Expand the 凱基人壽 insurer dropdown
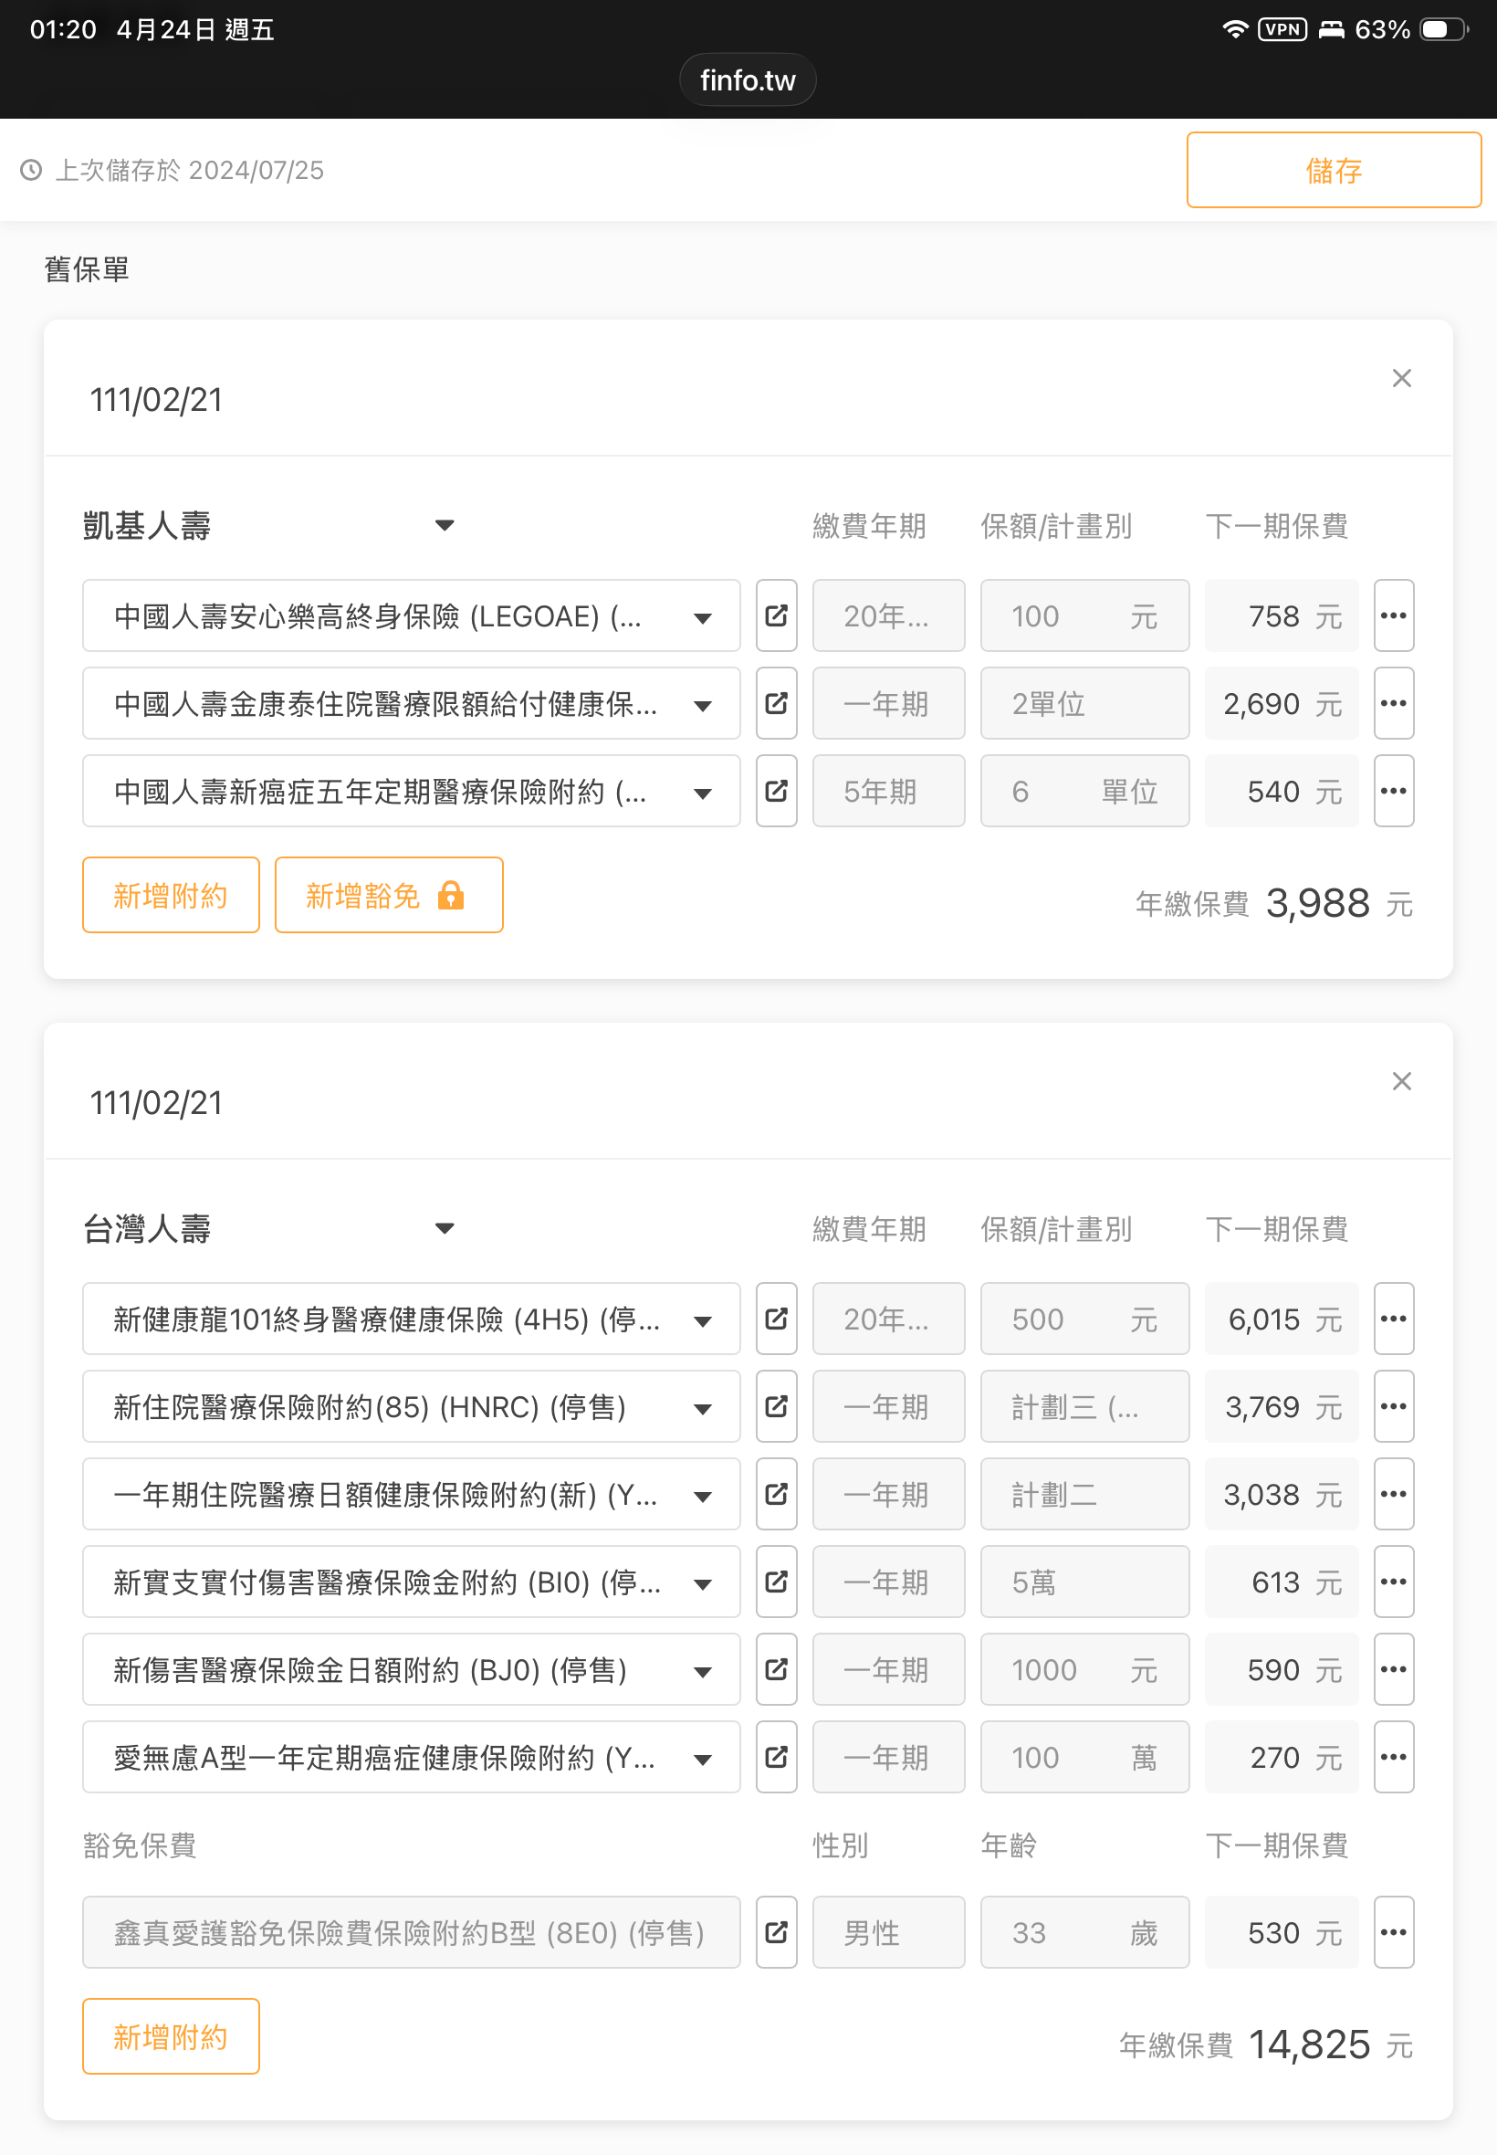 (445, 525)
